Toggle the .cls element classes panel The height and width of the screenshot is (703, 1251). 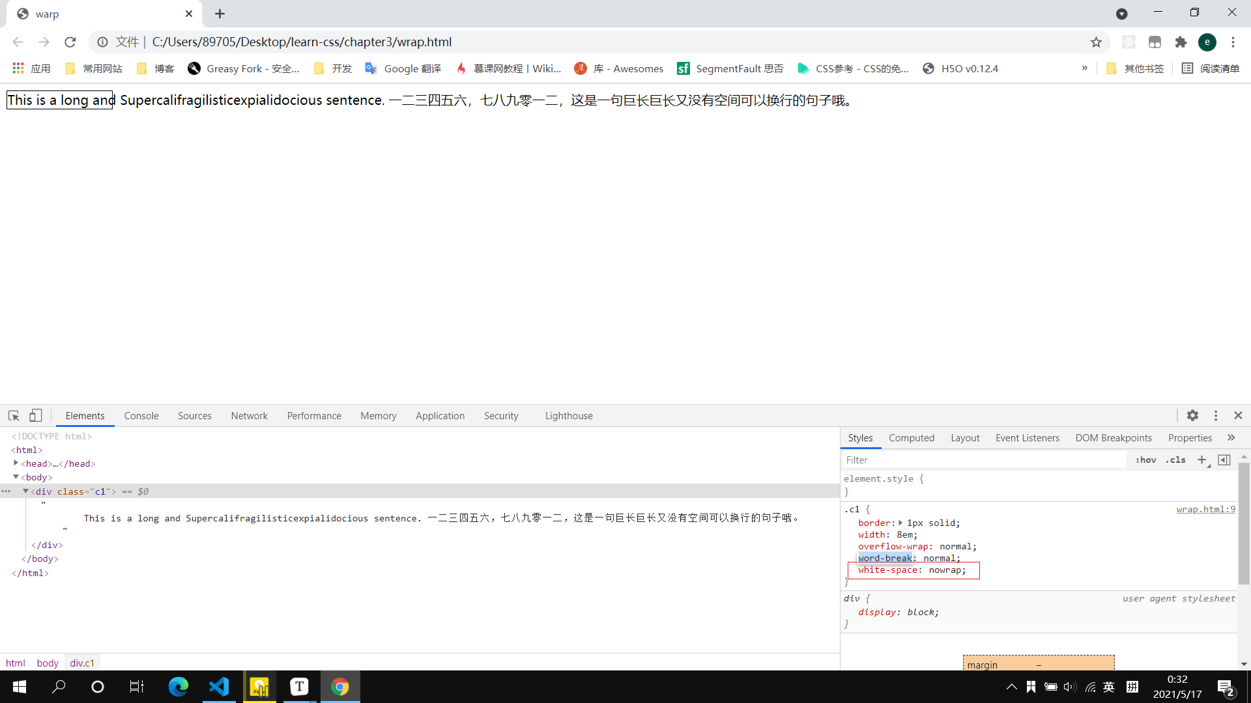(x=1175, y=460)
